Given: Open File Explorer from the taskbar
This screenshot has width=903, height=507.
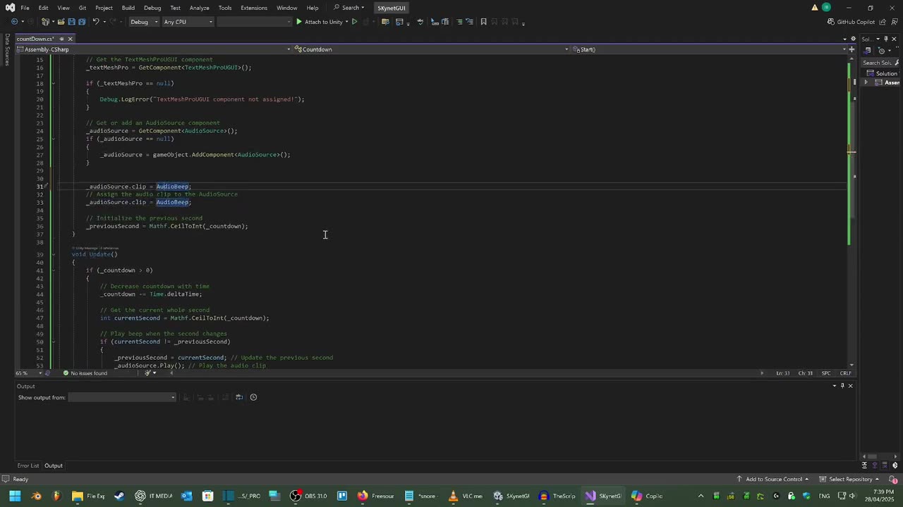Looking at the screenshot, I should point(88,496).
